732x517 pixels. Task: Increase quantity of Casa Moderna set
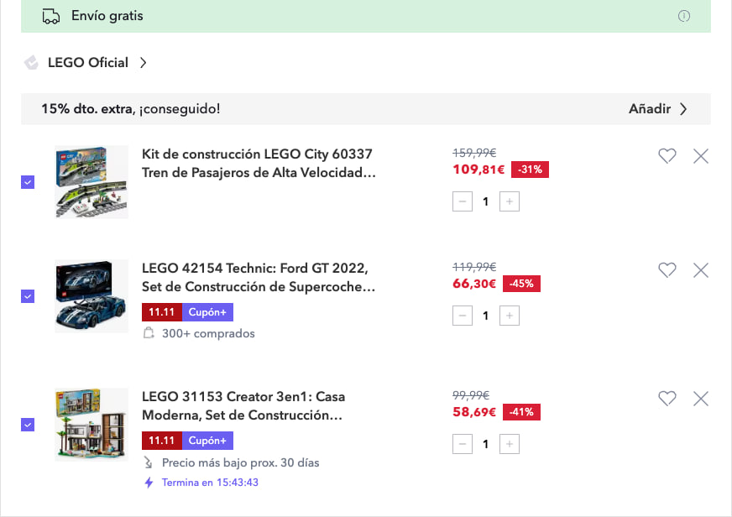coord(510,444)
